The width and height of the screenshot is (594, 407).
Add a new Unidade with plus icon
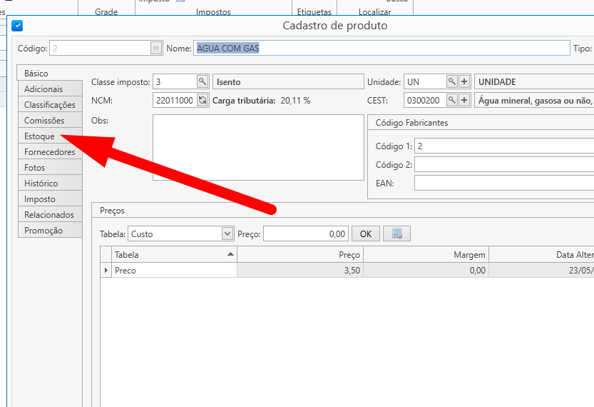pyautogui.click(x=464, y=82)
